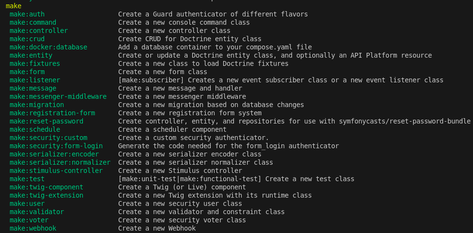The width and height of the screenshot is (473, 233).
Task: Click the make:entity command name
Action: pos(31,56)
